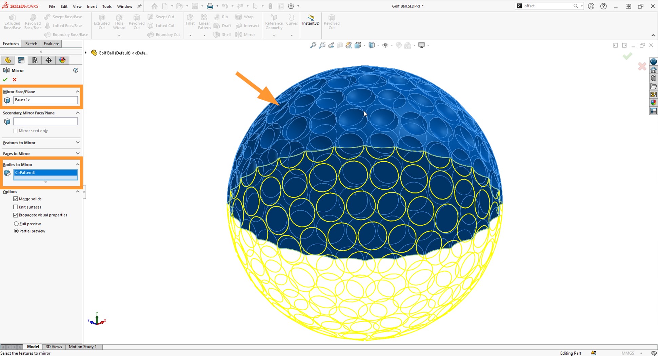This screenshot has height=356, width=658.
Task: Accept the Mirror feature with green checkmark
Action: pyautogui.click(x=5, y=79)
